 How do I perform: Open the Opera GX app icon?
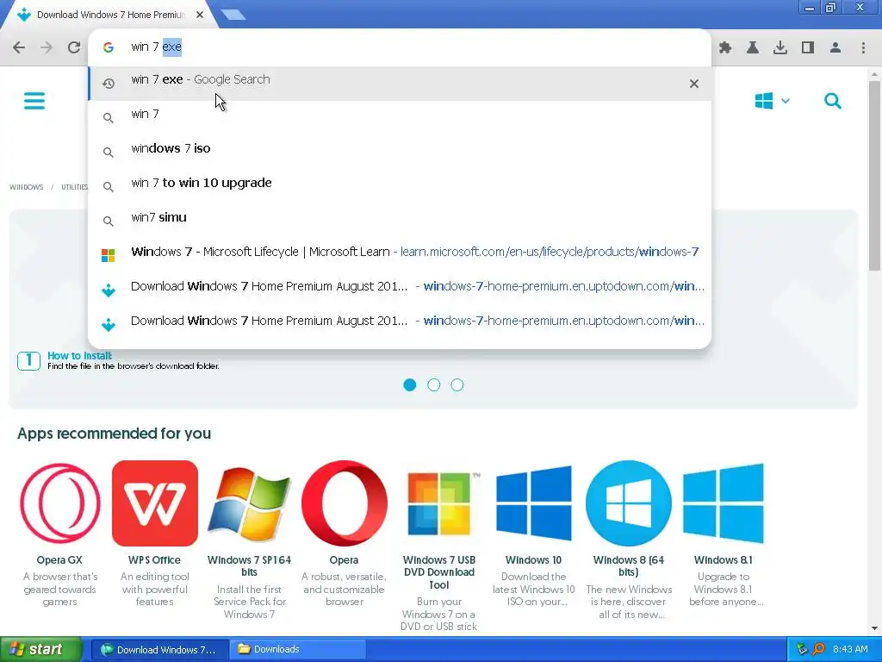(x=59, y=503)
